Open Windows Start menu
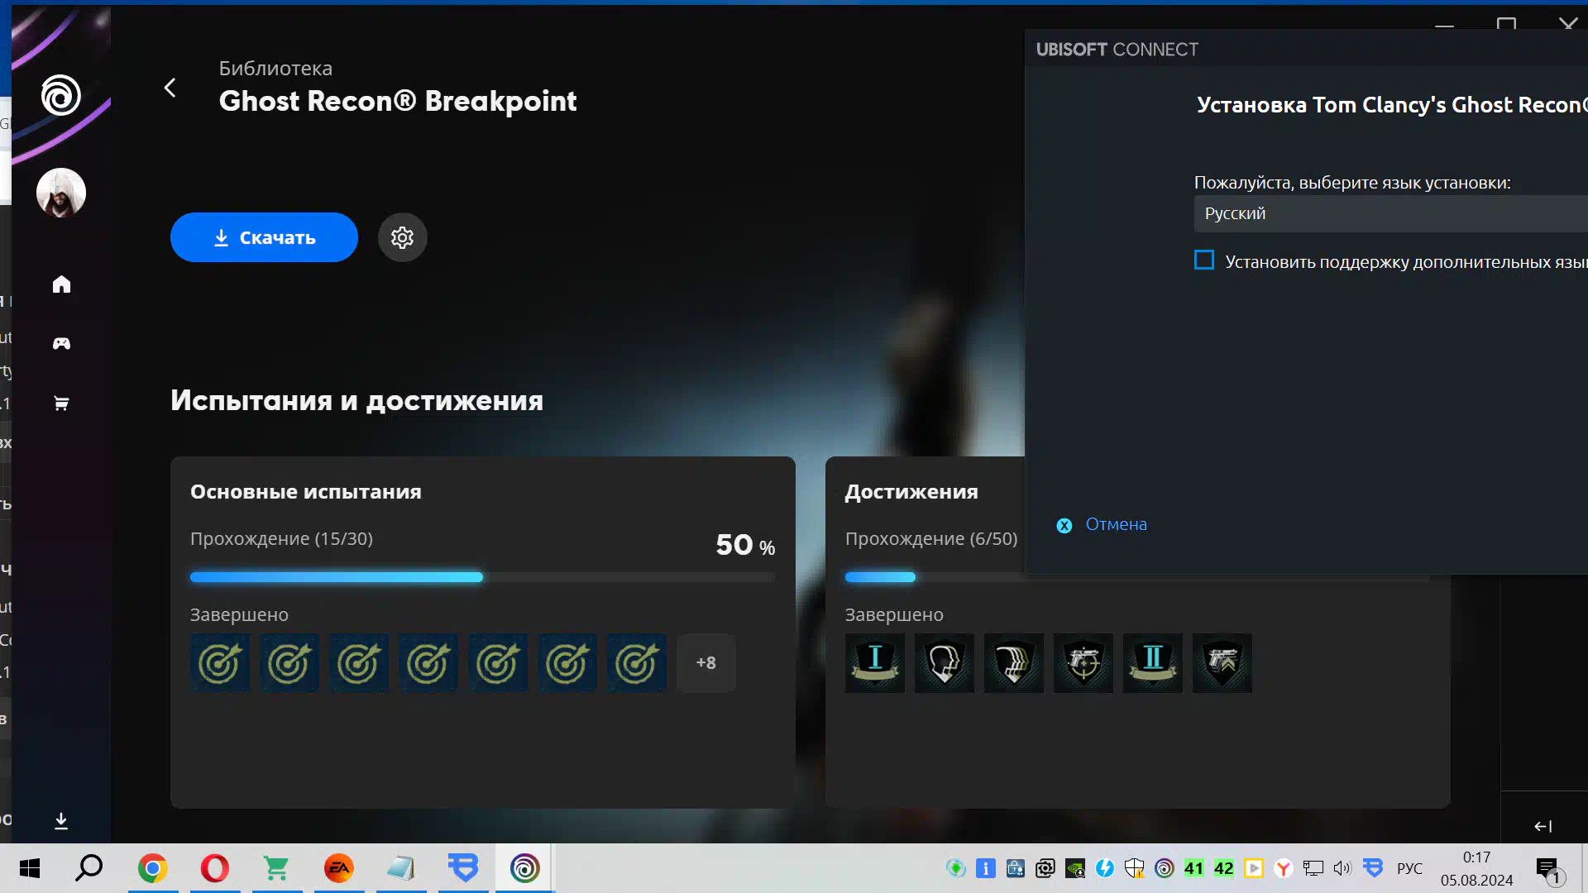The height and width of the screenshot is (893, 1588). (x=30, y=868)
